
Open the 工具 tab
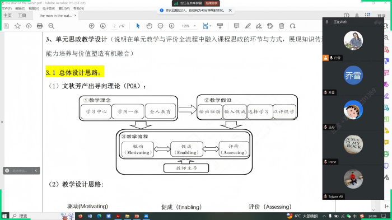[x=22, y=16]
